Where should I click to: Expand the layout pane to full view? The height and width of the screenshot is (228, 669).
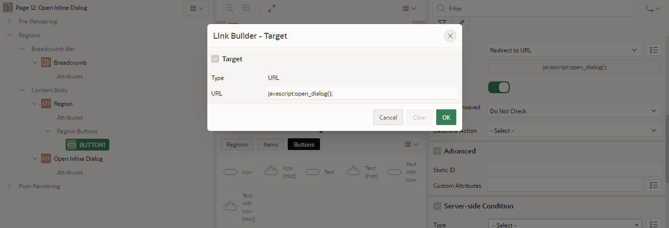coord(272,8)
